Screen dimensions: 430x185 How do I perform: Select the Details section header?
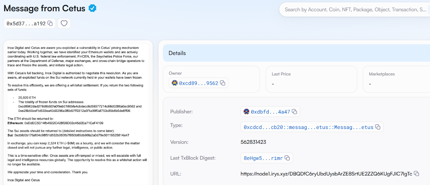click(177, 53)
